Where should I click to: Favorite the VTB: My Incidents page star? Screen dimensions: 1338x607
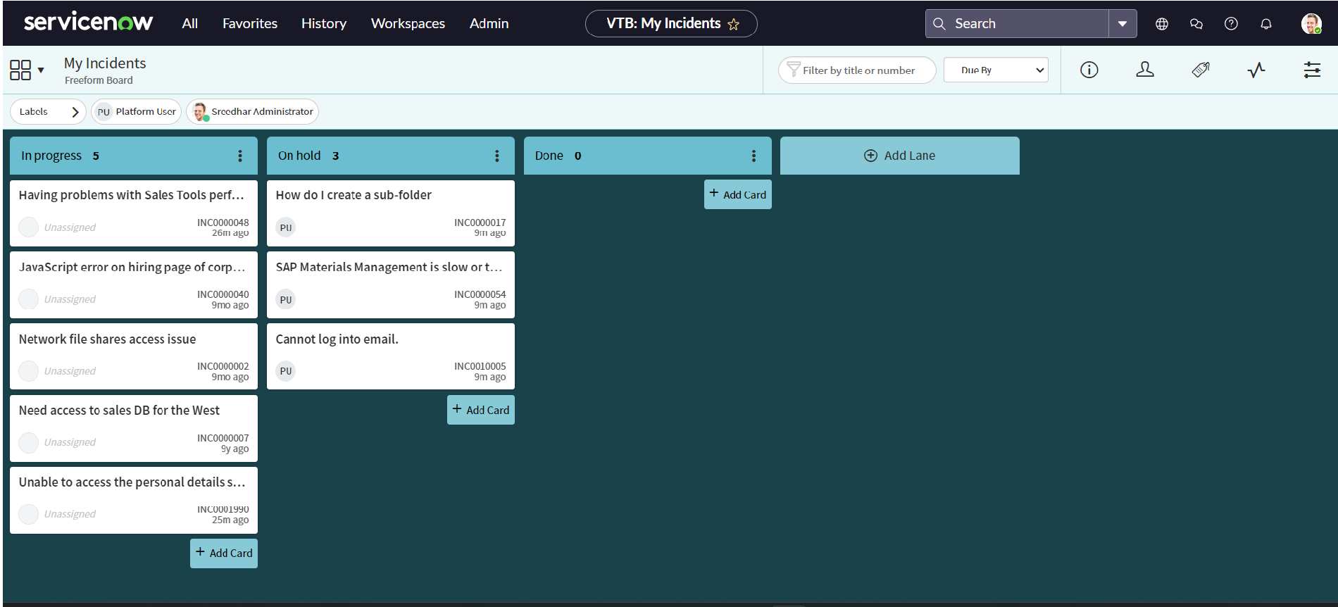point(734,25)
